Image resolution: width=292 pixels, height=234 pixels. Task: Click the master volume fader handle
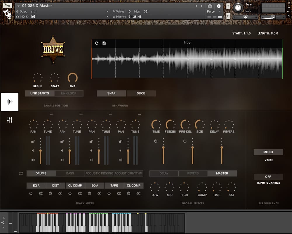click(x=222, y=148)
